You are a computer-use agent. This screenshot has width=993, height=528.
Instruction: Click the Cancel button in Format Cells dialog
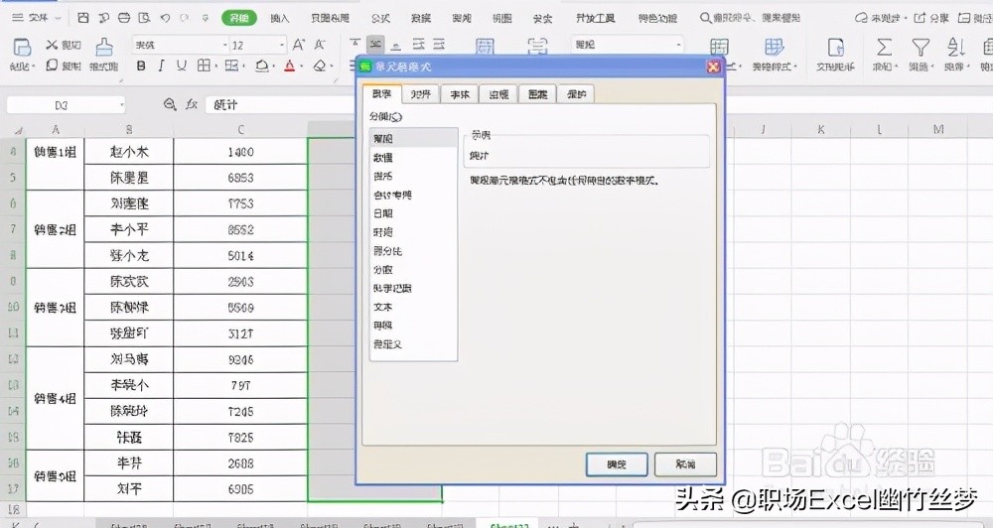685,464
